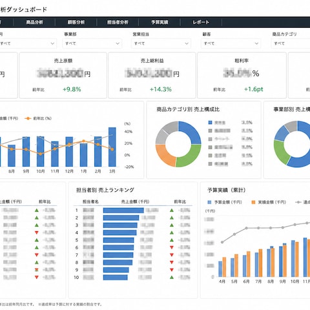Viewport: 310px width, 310px height.
Task: Open the 商品カテゴリ filter dropdown
Action: (291, 43)
